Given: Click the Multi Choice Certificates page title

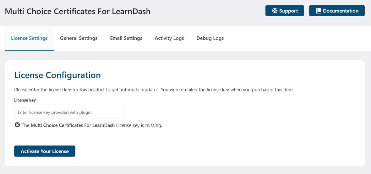Looking at the screenshot, I should pos(78,11).
